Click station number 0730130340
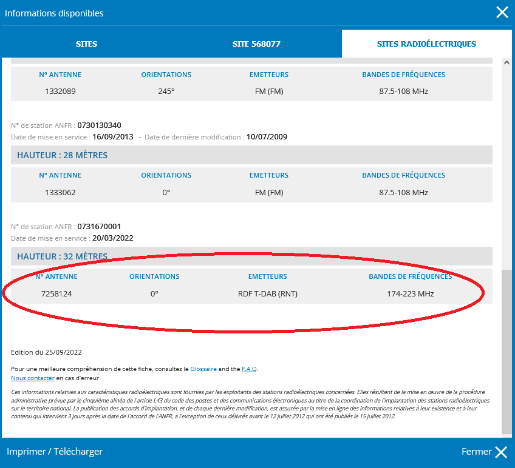515x468 pixels. [x=99, y=125]
